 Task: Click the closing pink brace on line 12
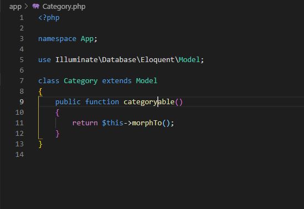(x=58, y=134)
